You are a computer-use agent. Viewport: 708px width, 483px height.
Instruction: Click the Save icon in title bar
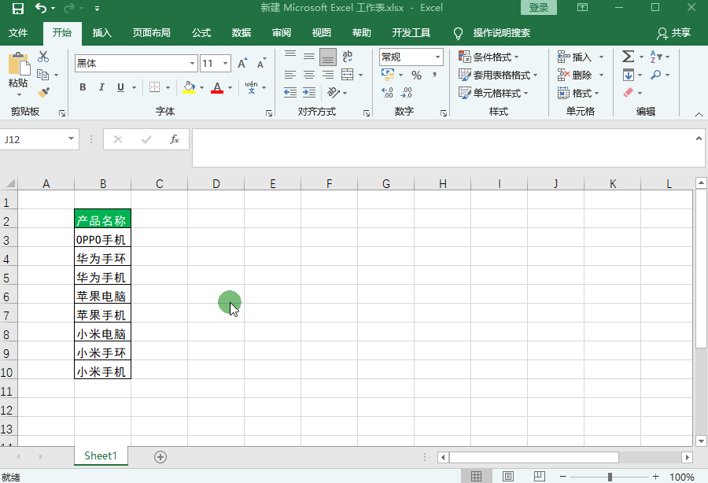click(17, 8)
